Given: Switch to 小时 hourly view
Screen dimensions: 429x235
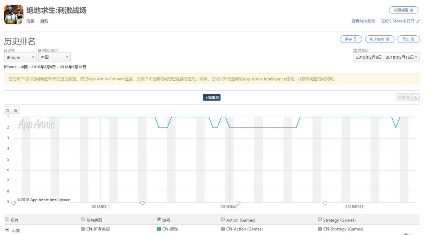Looking at the screenshot, I should 404,97.
